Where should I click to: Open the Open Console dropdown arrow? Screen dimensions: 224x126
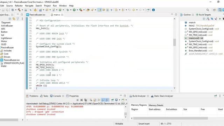[126, 100]
